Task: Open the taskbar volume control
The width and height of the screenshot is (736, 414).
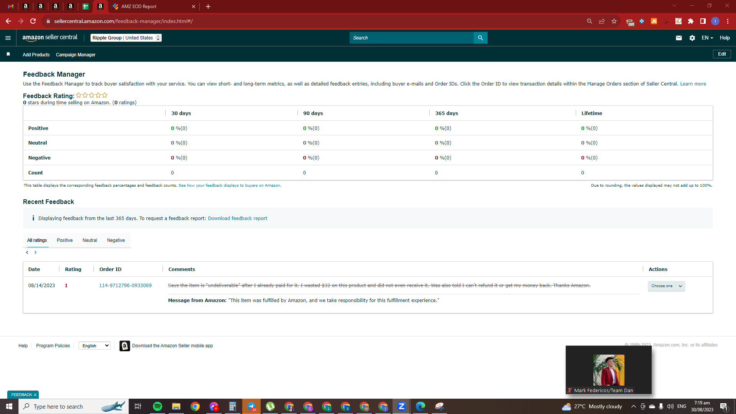Action: click(670, 406)
